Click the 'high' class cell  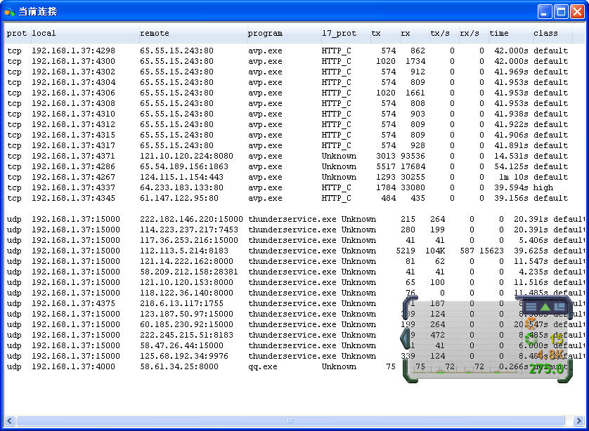click(x=543, y=187)
